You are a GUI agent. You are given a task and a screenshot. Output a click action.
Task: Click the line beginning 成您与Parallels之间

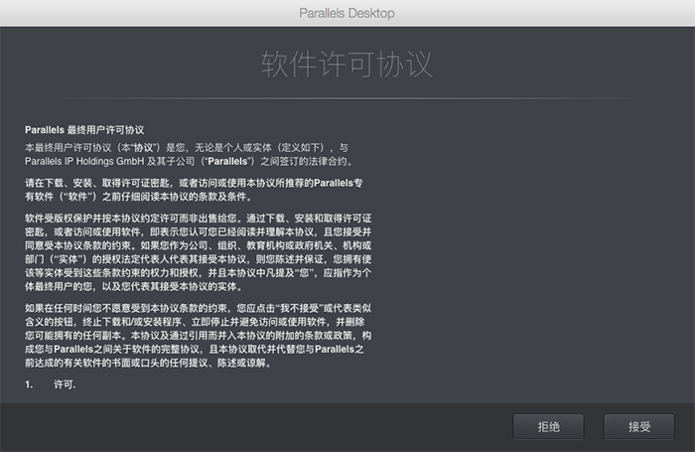[195, 350]
